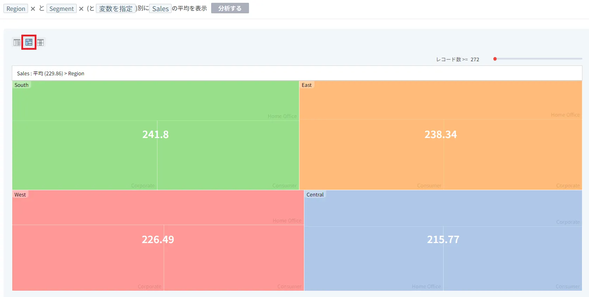The image size is (589, 297).
Task: Select the Consumer cell in West
Action: (x=234, y=258)
